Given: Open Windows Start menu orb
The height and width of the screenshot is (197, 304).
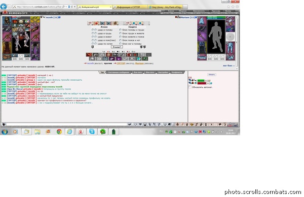Looking at the screenshot, I should pyautogui.click(x=5, y=132).
